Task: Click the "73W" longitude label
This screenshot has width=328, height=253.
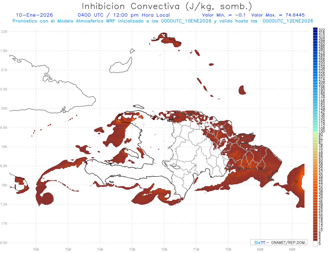Action: [x=132, y=249]
